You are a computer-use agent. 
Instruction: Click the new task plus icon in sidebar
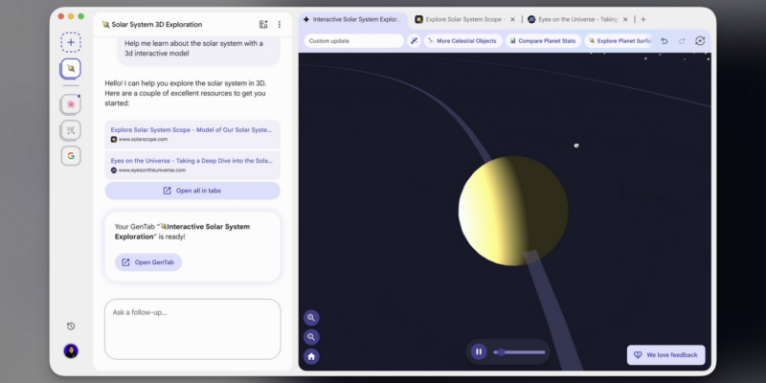[x=71, y=42]
